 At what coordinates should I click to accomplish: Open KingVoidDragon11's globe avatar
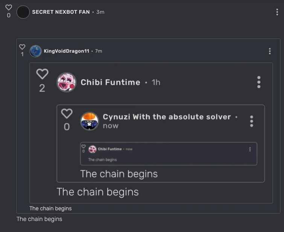[36, 51]
